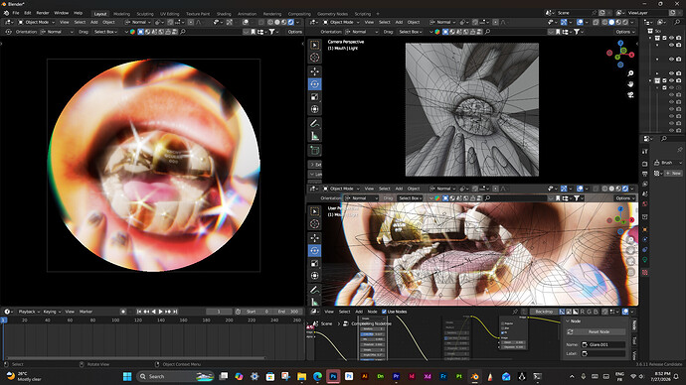Open Photoshop from the Windows taskbar
Viewport: 686px width, 385px height.
(x=333, y=376)
